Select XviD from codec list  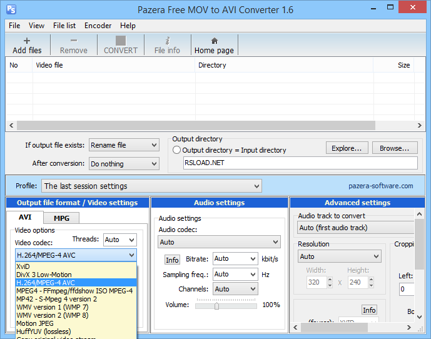pos(76,266)
